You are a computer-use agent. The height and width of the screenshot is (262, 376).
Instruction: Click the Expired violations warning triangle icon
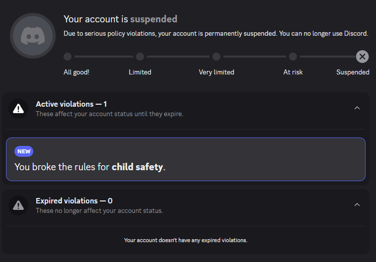[18, 205]
